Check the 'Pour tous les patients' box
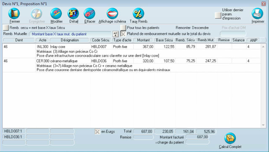This screenshot has width=269, height=152. point(123,28)
